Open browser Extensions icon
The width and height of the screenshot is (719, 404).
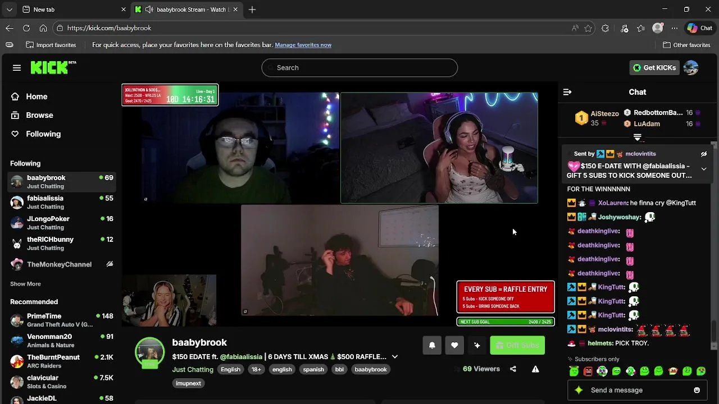[x=605, y=28]
